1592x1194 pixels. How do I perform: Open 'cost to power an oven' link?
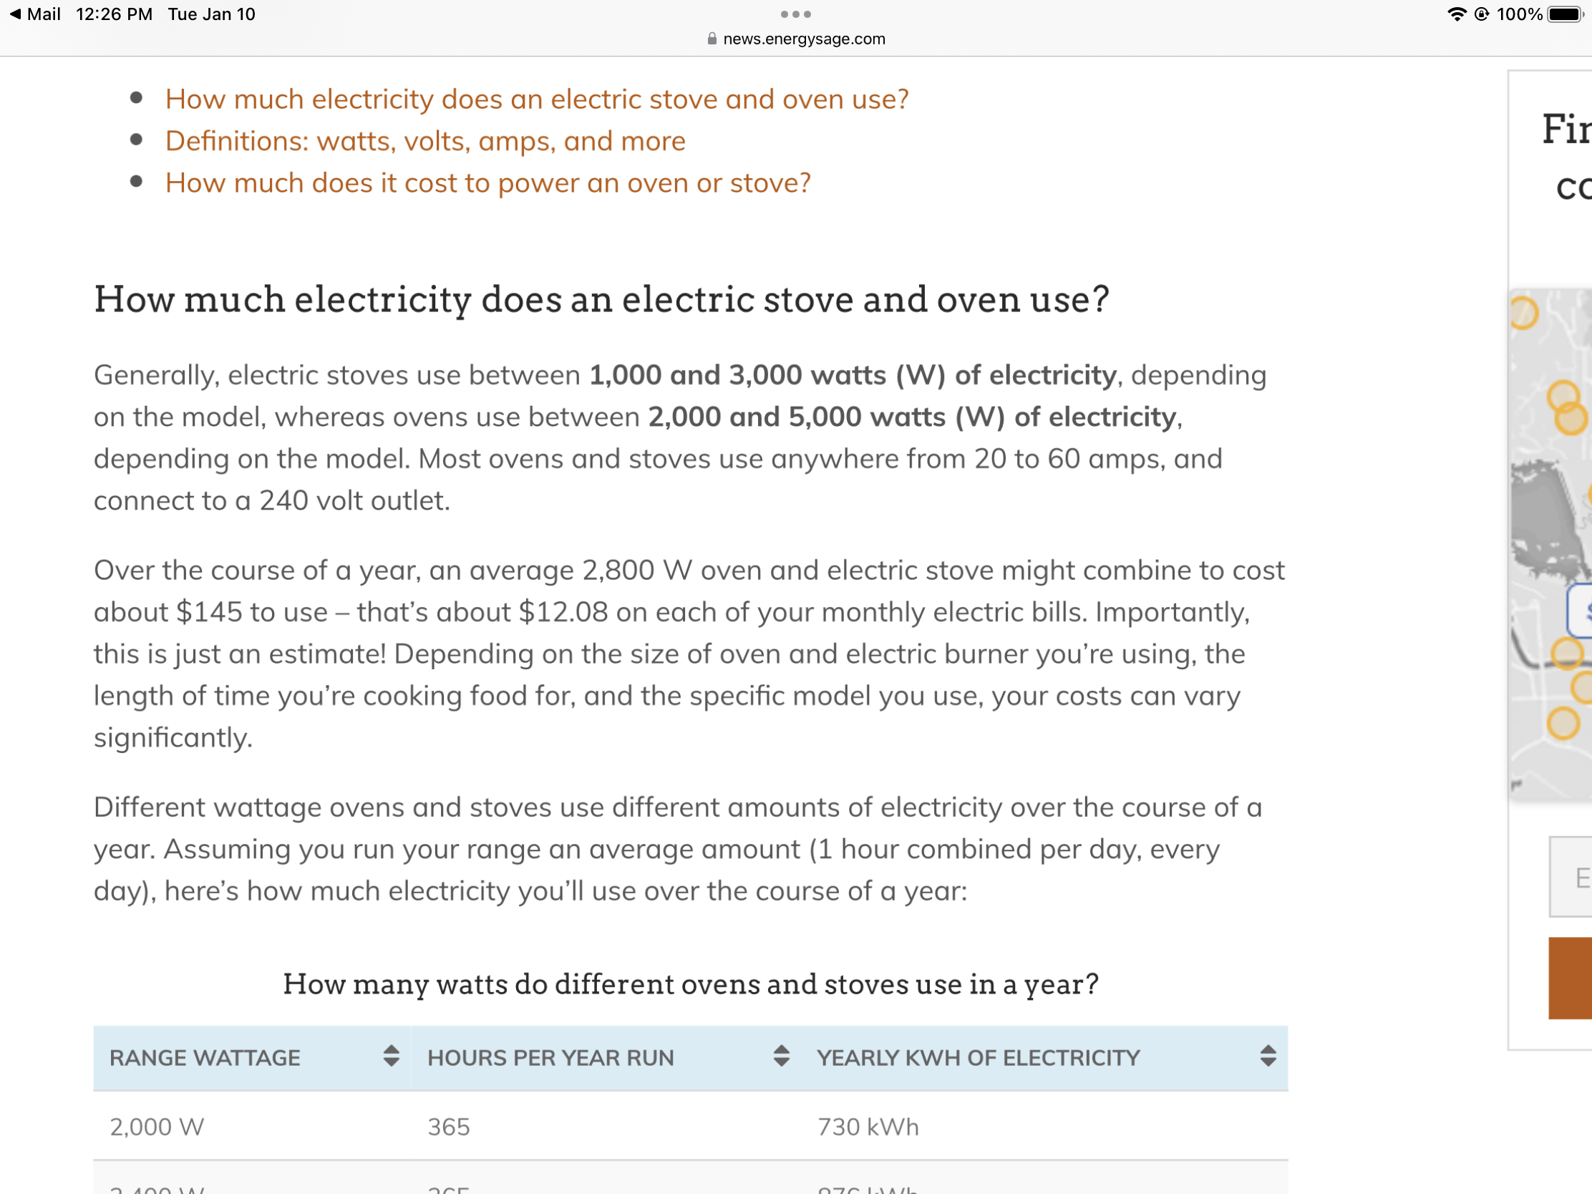coord(487,183)
